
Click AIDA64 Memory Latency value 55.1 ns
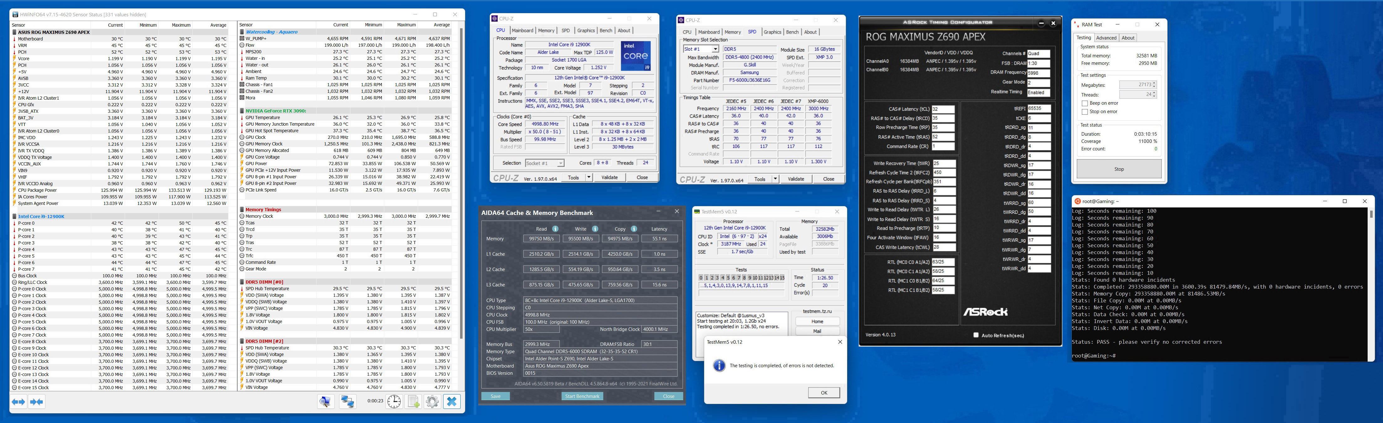659,239
